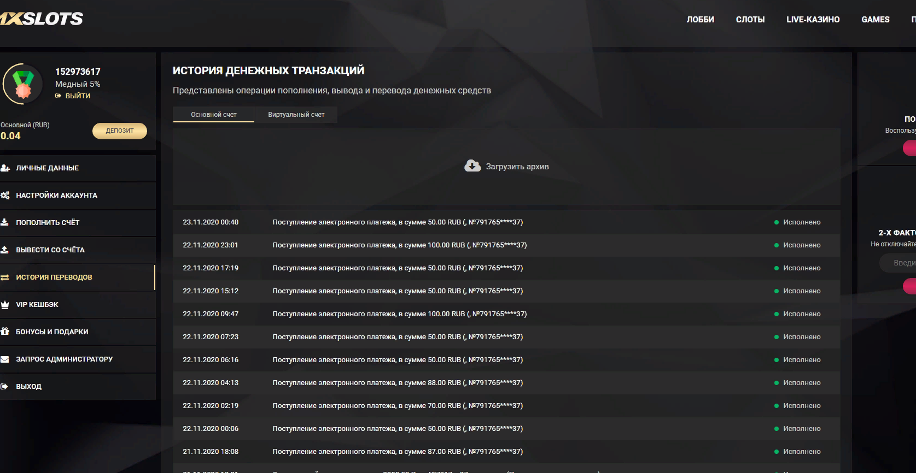Switch to Виртуальный счет tab
The image size is (916, 473).
(x=296, y=115)
